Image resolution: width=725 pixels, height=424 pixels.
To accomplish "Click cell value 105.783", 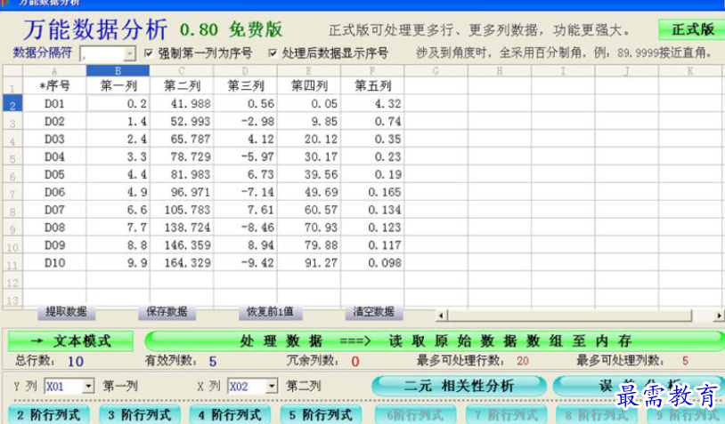I will [182, 210].
